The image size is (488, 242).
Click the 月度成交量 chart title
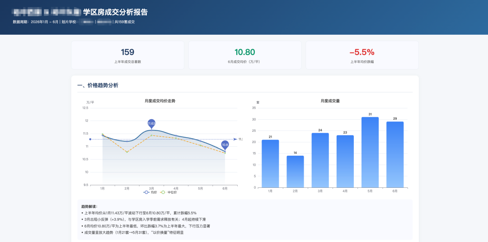330,101
